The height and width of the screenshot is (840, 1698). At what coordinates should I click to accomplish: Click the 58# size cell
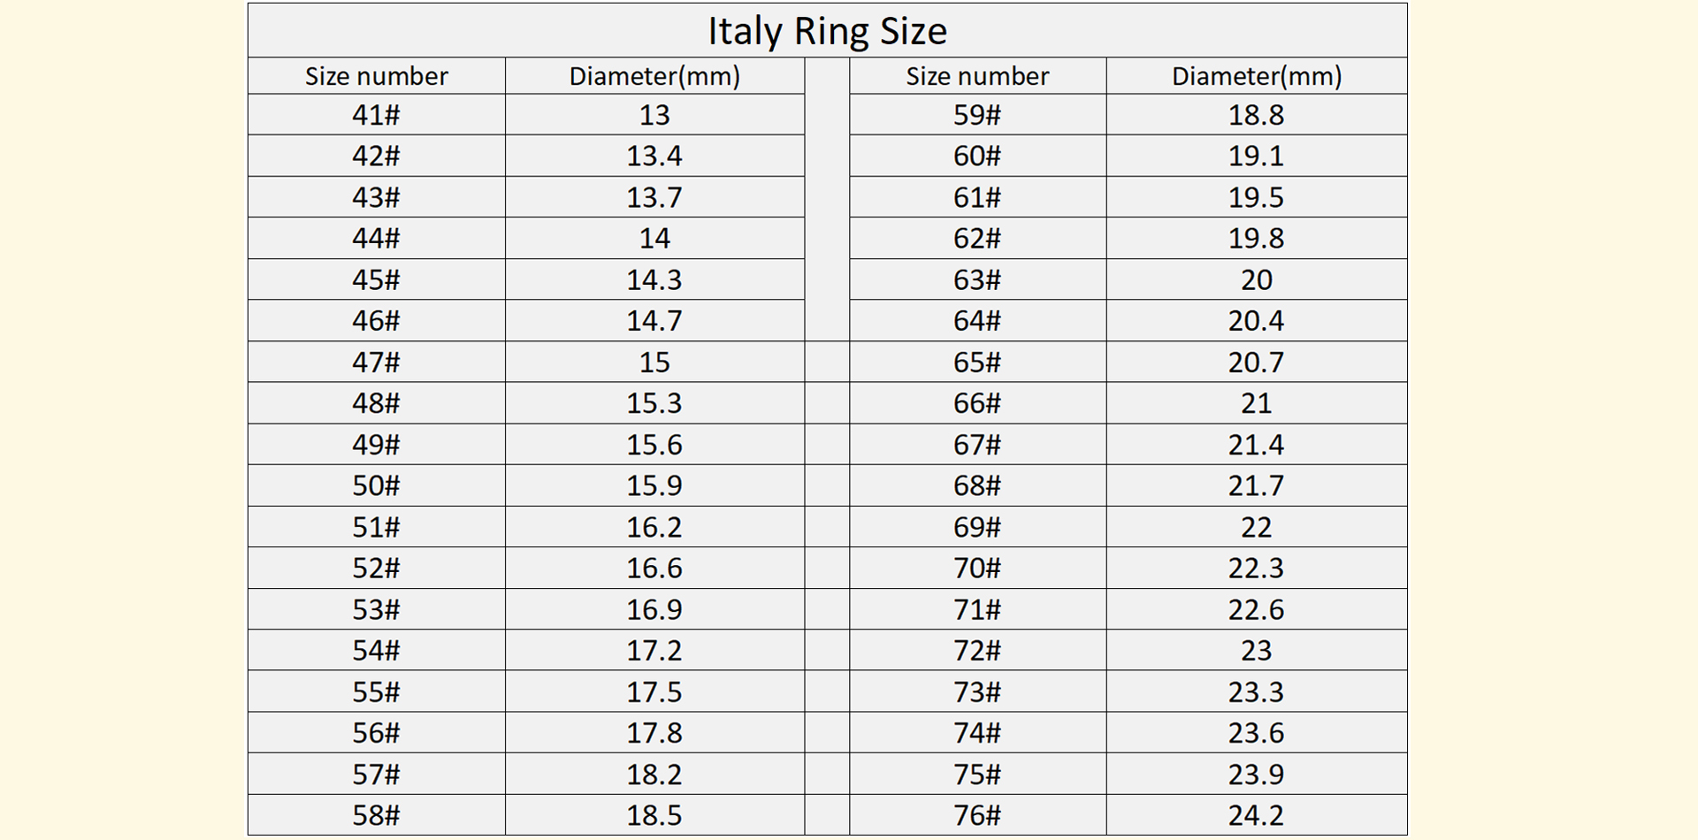click(x=376, y=815)
